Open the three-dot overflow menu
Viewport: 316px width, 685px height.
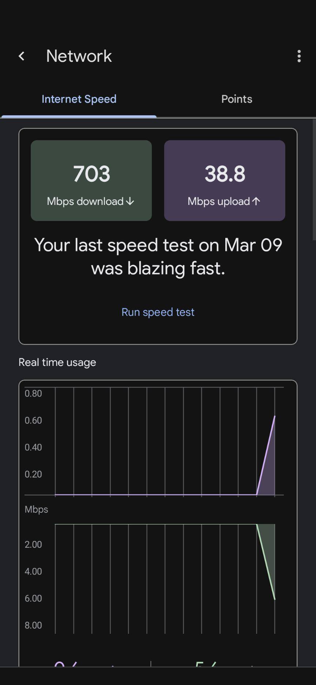click(299, 56)
